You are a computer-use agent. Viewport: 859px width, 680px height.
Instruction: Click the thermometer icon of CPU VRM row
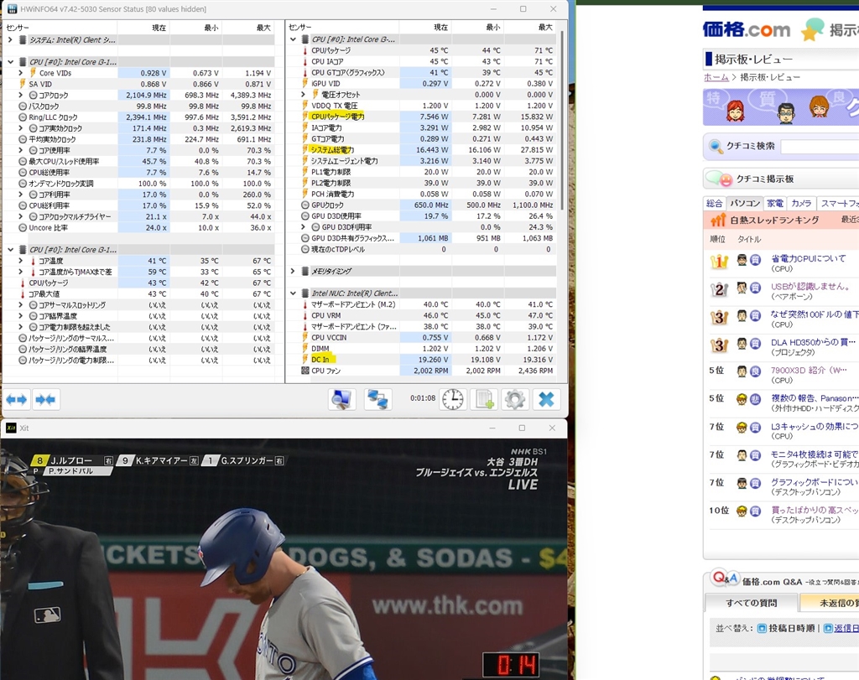(305, 315)
